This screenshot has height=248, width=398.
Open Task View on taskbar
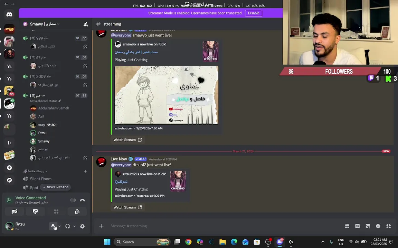[177, 242]
